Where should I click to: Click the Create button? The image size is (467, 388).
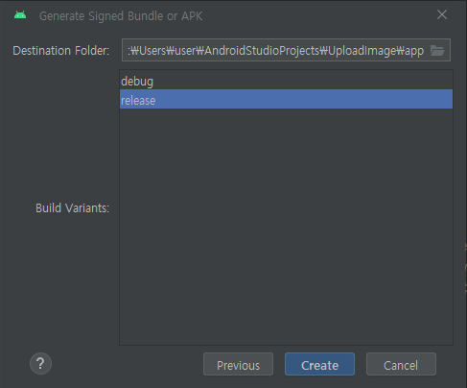click(x=319, y=364)
